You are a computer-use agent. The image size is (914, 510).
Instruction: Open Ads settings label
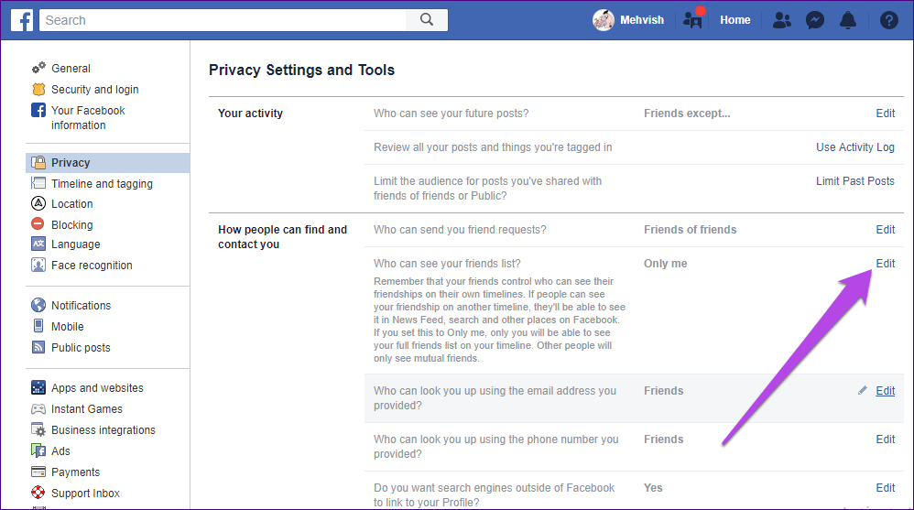[60, 451]
